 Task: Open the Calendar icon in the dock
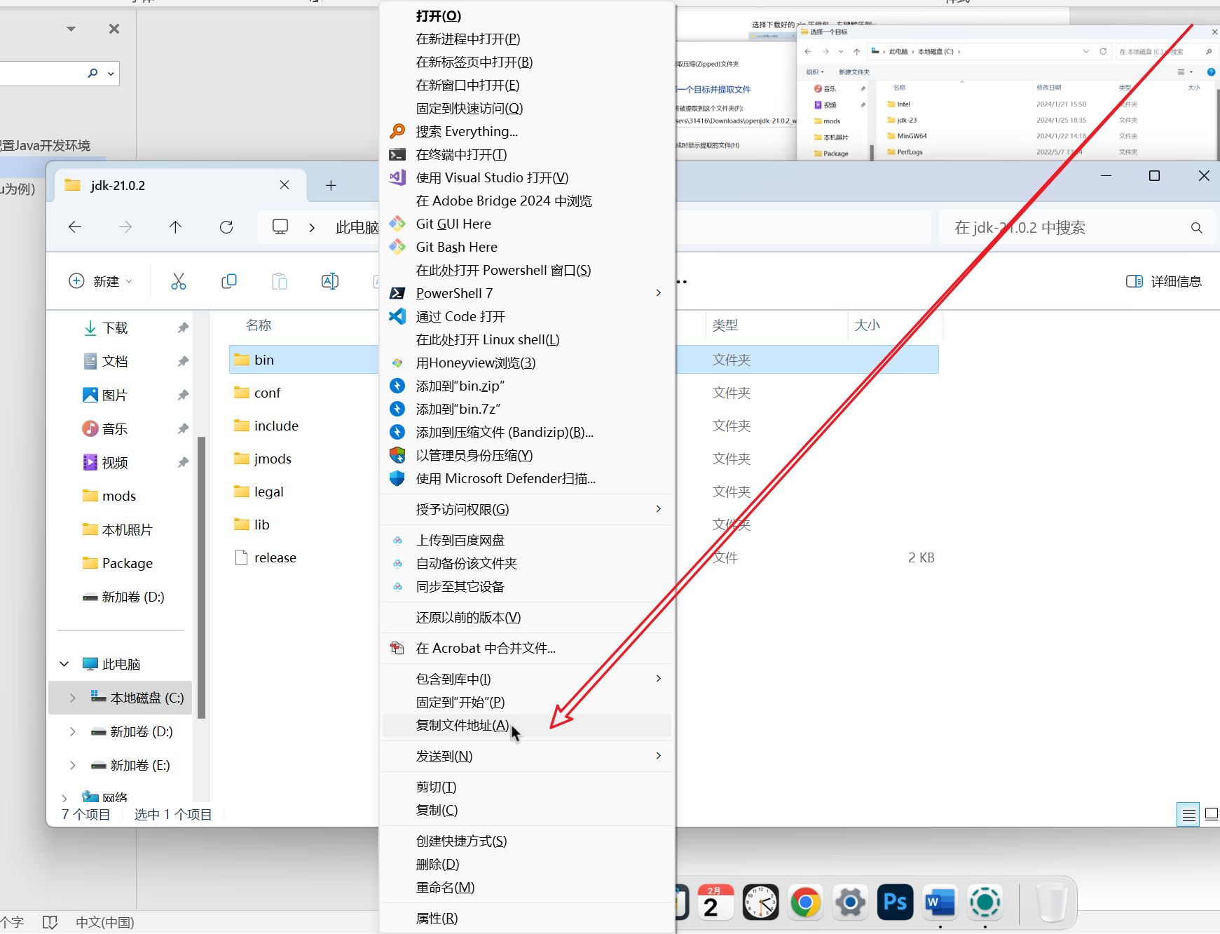[715, 902]
